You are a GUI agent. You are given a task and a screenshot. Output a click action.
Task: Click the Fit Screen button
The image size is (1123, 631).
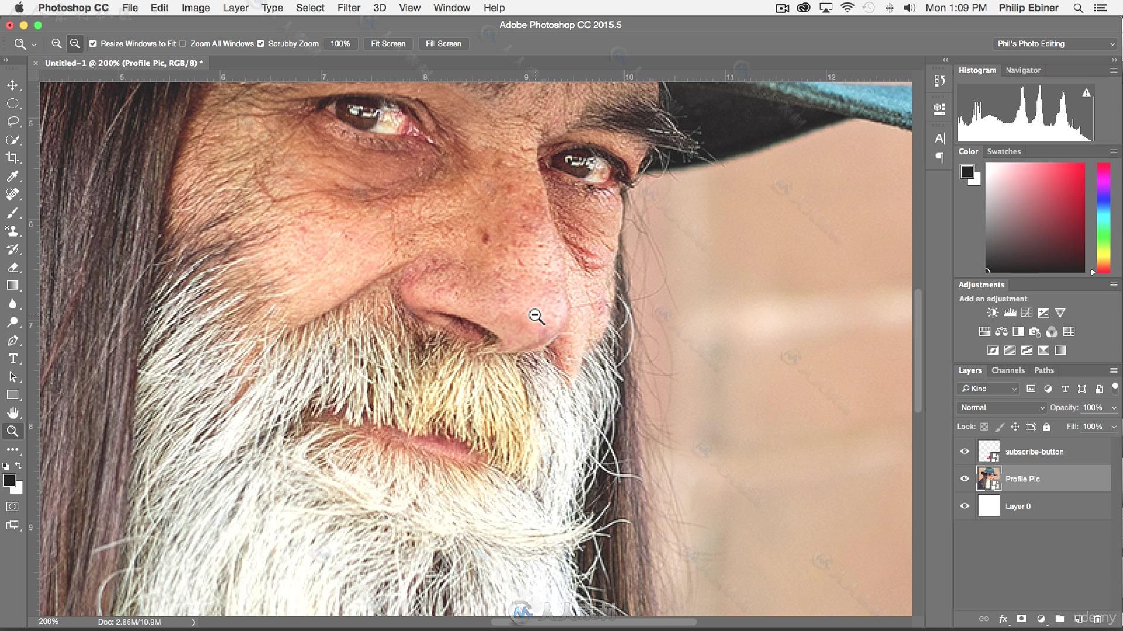pyautogui.click(x=388, y=44)
